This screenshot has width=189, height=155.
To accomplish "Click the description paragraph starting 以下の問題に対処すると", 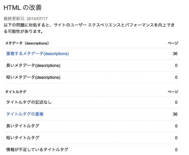I will tap(89, 28).
